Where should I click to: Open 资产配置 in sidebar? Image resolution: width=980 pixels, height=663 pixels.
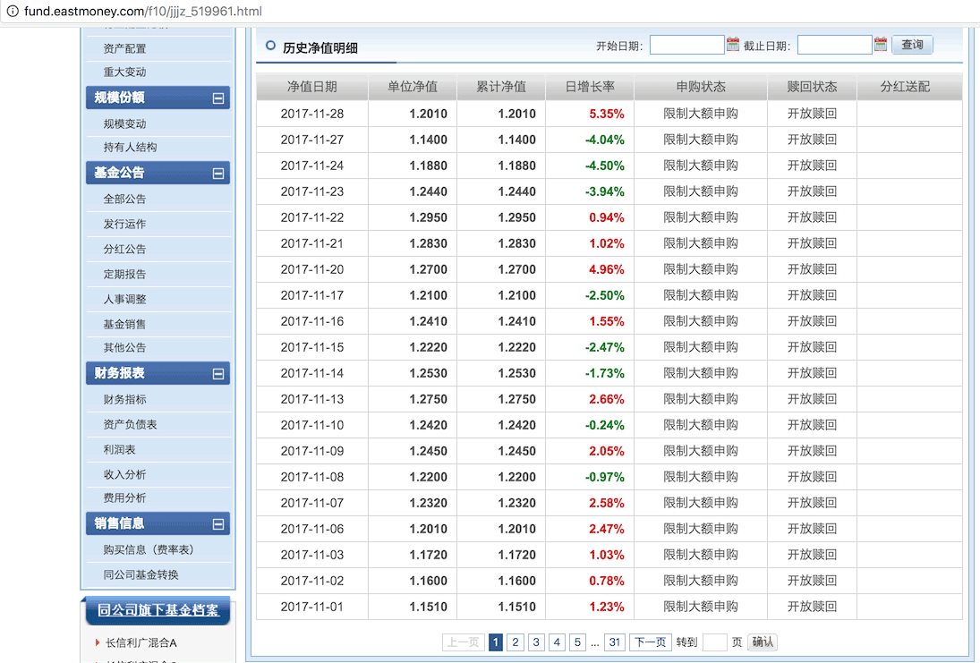pyautogui.click(x=124, y=48)
